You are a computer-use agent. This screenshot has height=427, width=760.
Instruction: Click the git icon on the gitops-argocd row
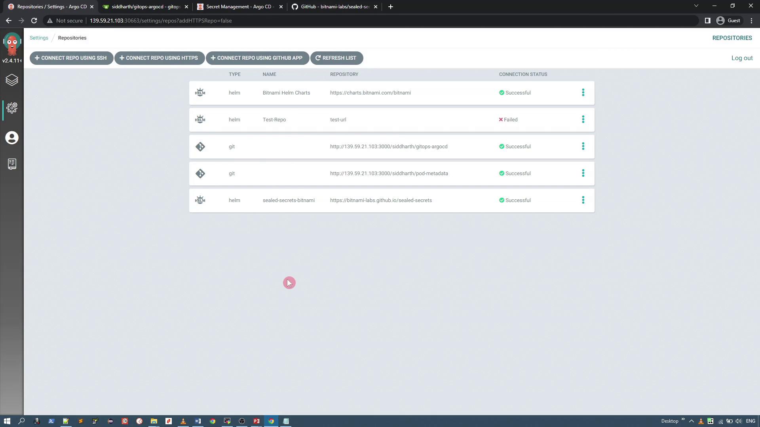point(200,147)
